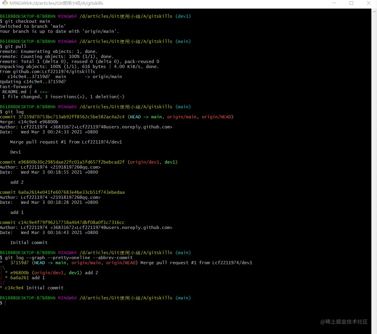
Task: Click the '$ git log' command line
Action: coord(12,112)
